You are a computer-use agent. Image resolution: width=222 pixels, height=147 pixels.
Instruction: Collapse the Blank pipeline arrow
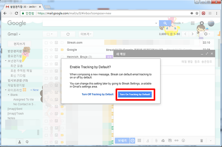(x=9, y=95)
